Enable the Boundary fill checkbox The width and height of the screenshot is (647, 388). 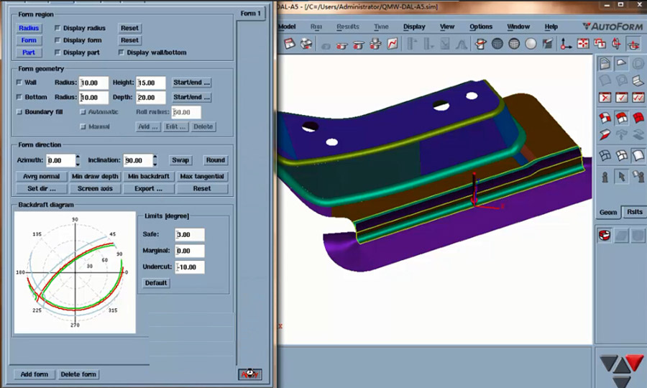pyautogui.click(x=19, y=111)
